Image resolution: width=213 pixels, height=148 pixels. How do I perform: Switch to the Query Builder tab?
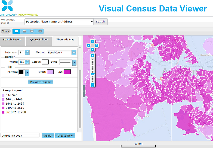pos(39,41)
